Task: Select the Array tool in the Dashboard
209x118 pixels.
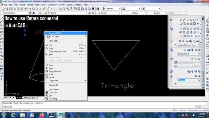Action: click(195, 24)
